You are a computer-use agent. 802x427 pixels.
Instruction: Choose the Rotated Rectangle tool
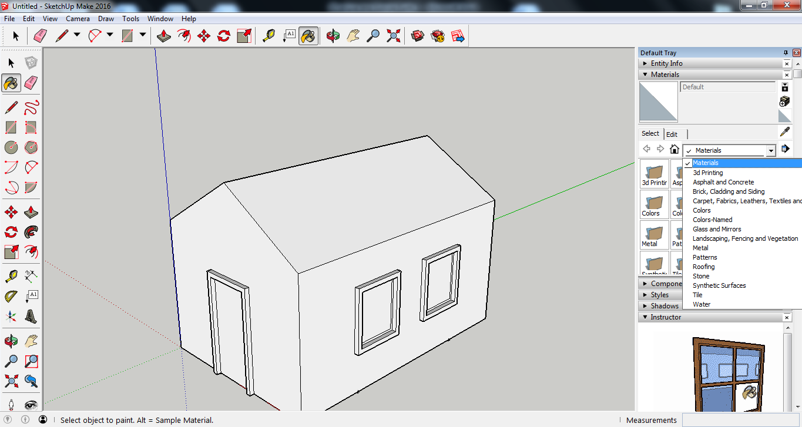[31, 127]
